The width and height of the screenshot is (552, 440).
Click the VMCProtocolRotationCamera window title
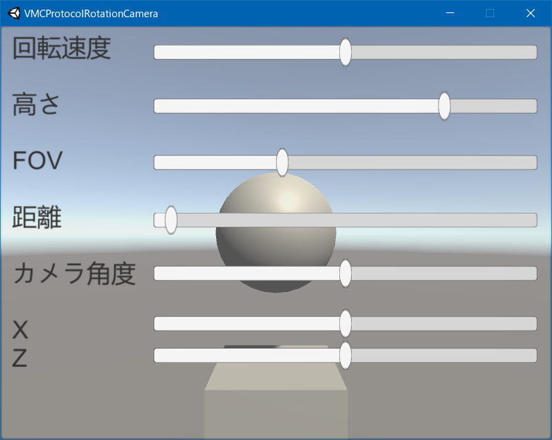point(89,13)
